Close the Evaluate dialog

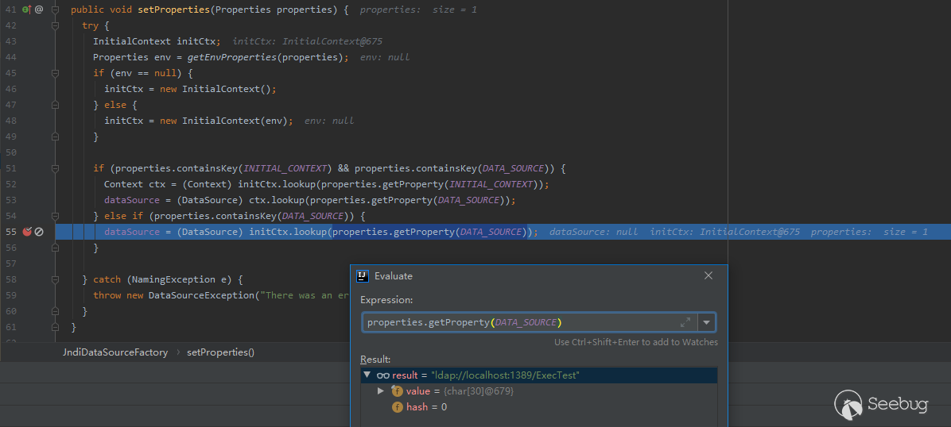pos(708,276)
